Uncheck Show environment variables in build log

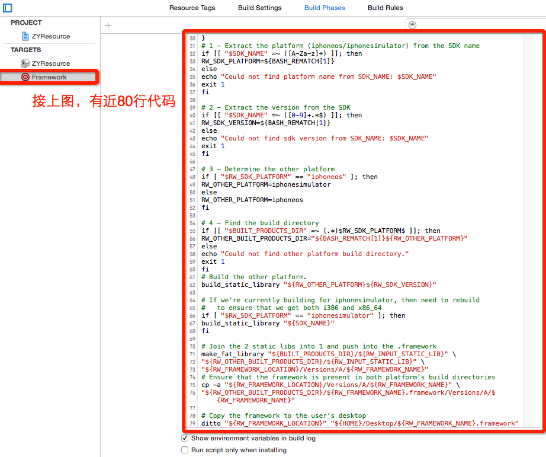pyautogui.click(x=185, y=438)
